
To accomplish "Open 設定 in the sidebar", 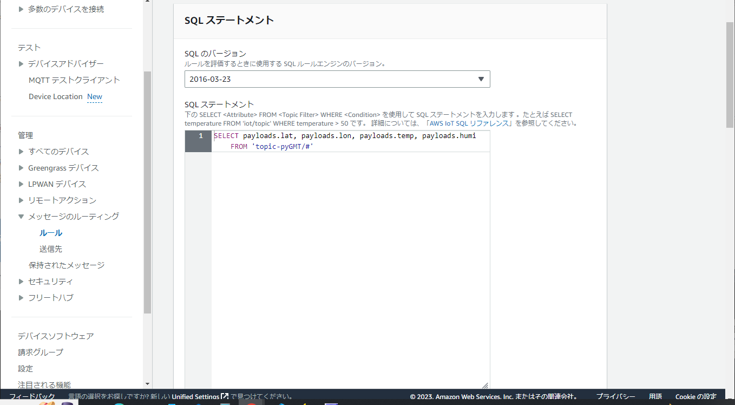I will (25, 369).
